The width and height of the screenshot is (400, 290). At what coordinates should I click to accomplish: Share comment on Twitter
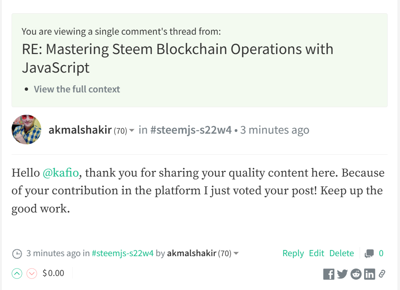click(x=342, y=274)
